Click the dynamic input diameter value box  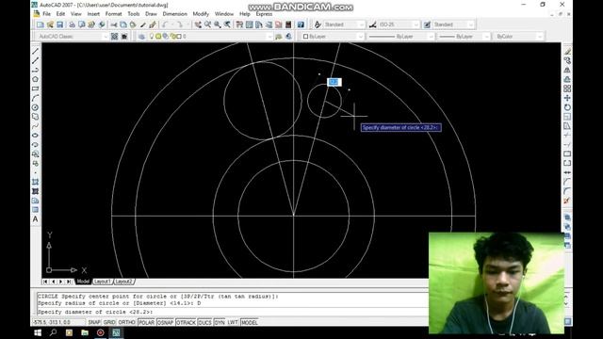(334, 82)
